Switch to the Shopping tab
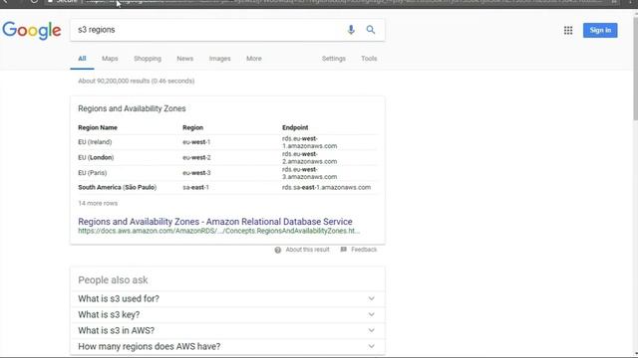The height and width of the screenshot is (358, 638). (148, 59)
